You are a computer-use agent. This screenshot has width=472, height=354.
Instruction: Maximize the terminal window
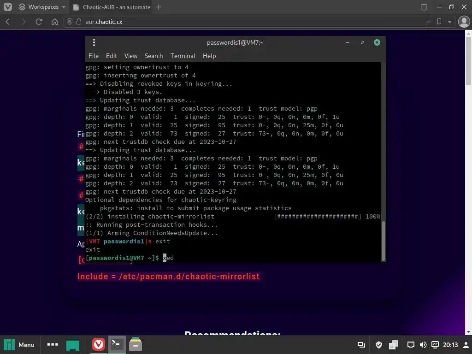[362, 42]
